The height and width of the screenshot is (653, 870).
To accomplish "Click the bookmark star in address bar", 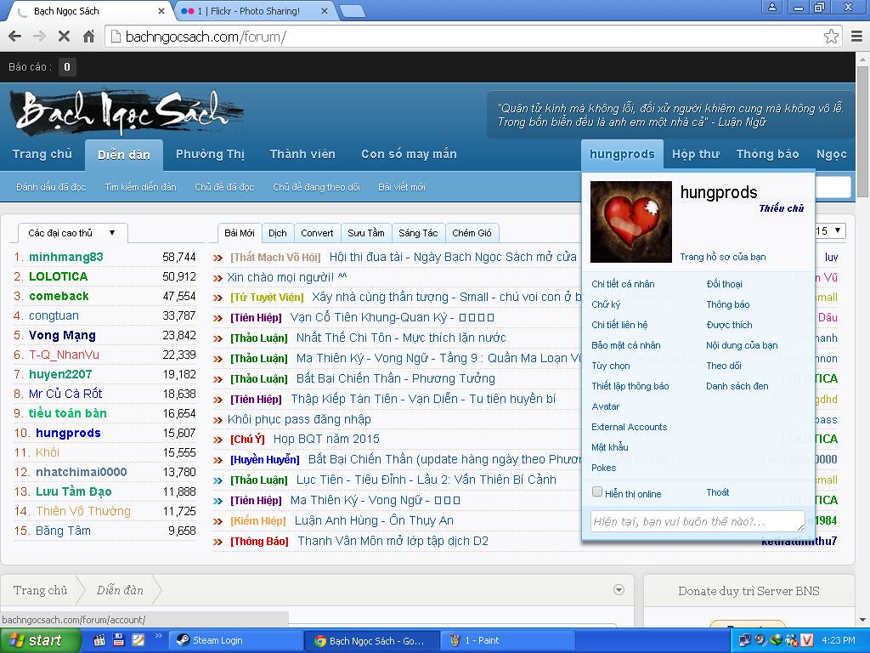I will [x=831, y=37].
